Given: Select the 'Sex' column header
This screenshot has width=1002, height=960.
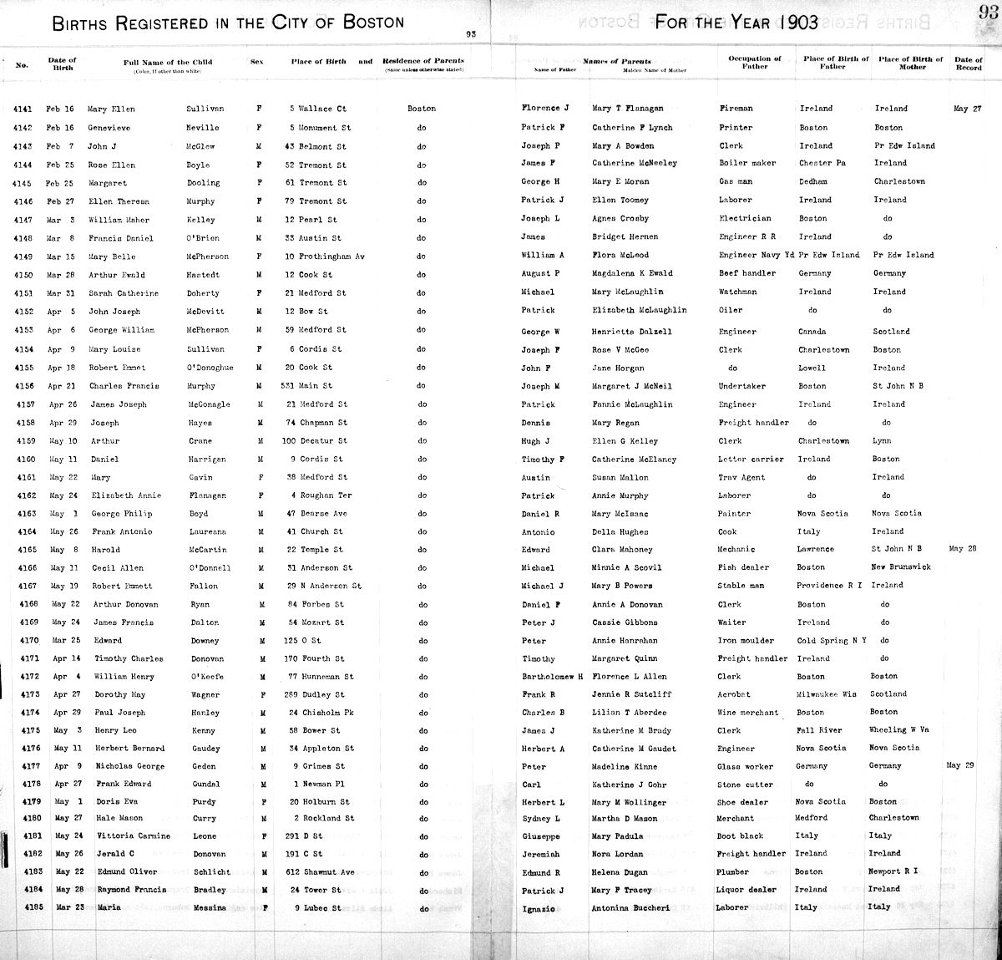Looking at the screenshot, I should [x=256, y=62].
